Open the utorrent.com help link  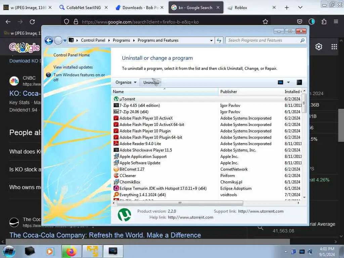(x=190, y=217)
